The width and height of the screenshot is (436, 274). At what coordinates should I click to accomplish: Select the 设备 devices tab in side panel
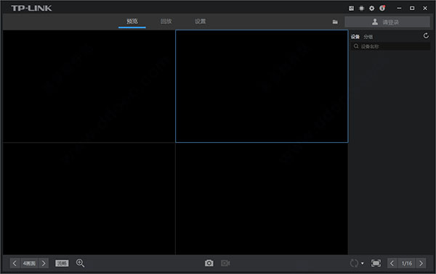point(355,37)
